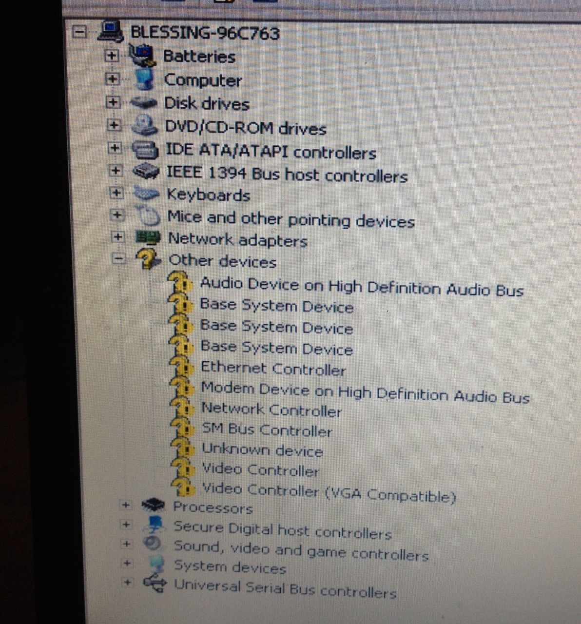Expand IDE ATA/ATAPI controllers node
This screenshot has height=624, width=581.
[x=115, y=147]
